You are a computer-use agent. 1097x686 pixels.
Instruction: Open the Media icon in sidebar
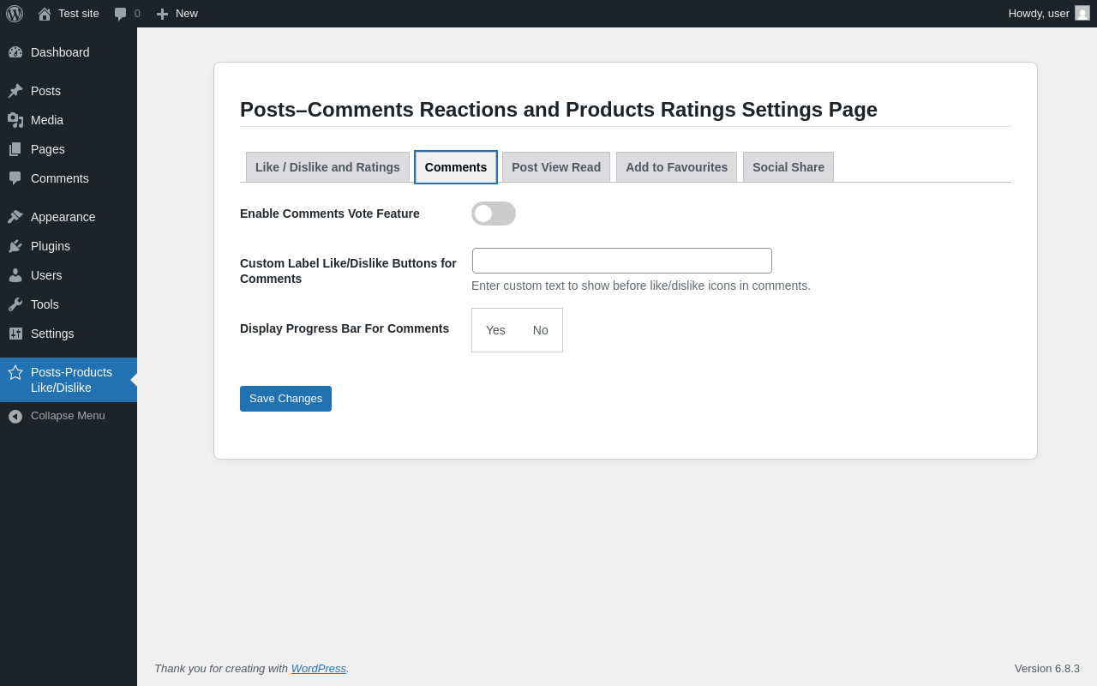(15, 120)
